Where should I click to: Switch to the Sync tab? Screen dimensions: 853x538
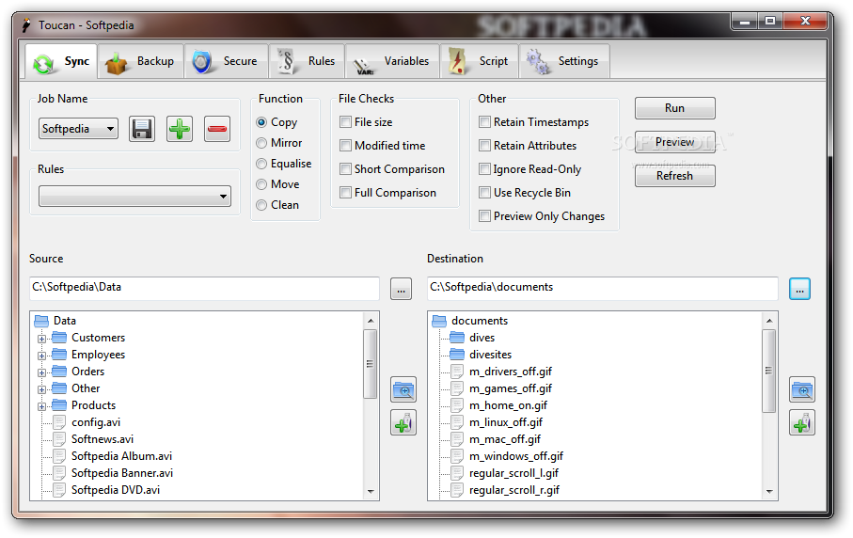tap(61, 61)
